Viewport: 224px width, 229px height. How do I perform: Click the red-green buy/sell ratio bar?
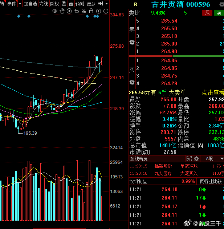[176, 56]
